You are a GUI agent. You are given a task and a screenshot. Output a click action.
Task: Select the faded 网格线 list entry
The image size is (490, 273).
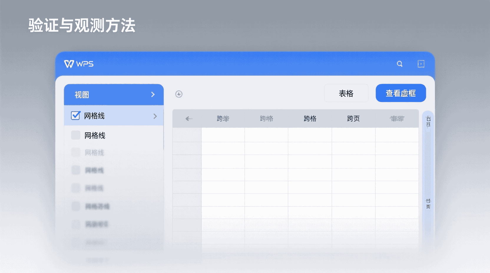point(94,153)
